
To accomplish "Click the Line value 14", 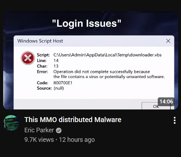I will coord(56,61).
